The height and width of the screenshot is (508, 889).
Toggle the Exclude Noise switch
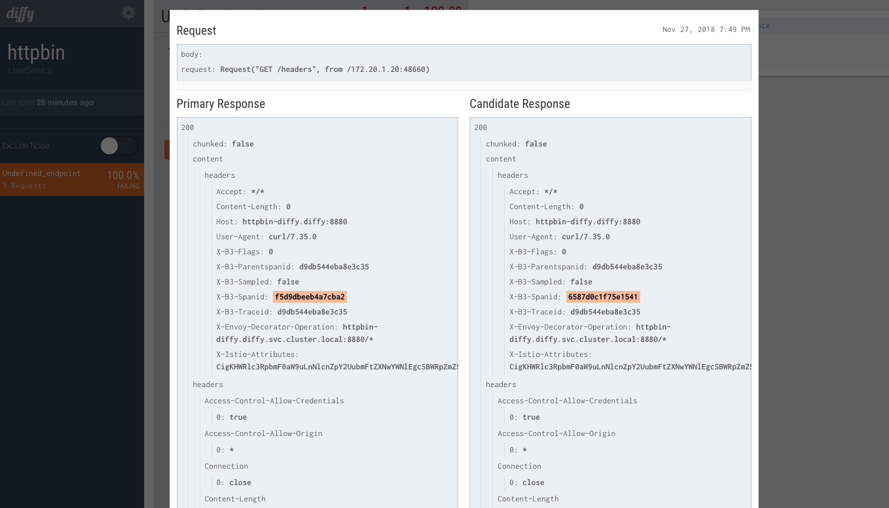[x=118, y=146]
